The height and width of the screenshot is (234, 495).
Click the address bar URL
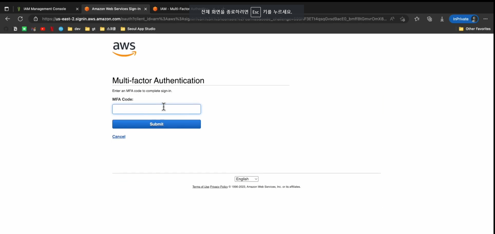pos(214,19)
